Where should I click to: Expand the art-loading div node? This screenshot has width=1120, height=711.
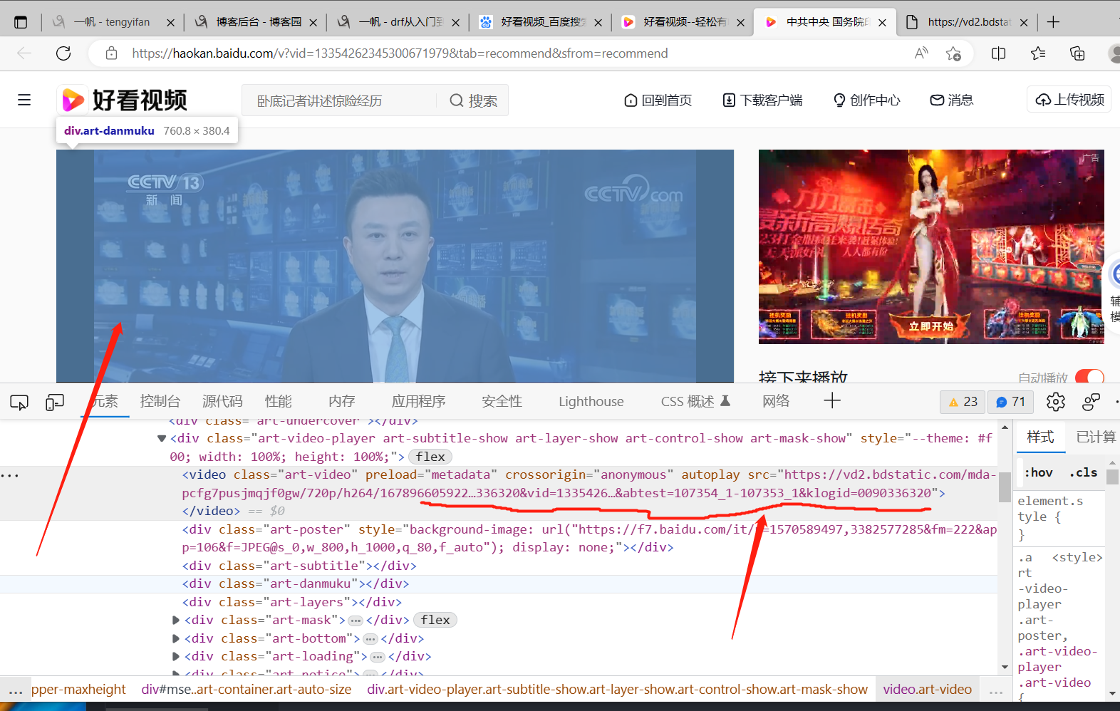[176, 657]
